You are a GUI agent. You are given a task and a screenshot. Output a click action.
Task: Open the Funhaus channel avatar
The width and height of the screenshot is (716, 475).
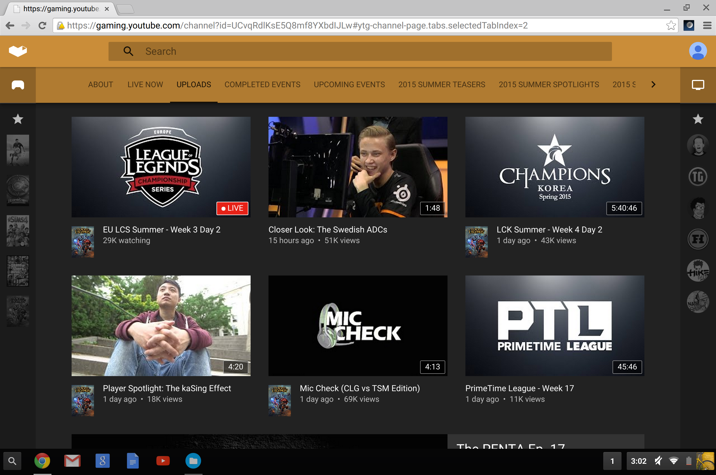tap(698, 239)
